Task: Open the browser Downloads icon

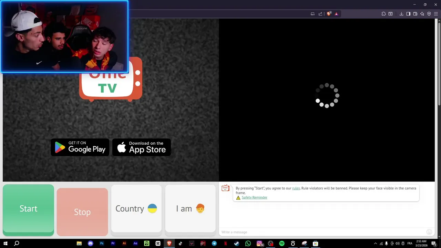Action: (x=401, y=14)
